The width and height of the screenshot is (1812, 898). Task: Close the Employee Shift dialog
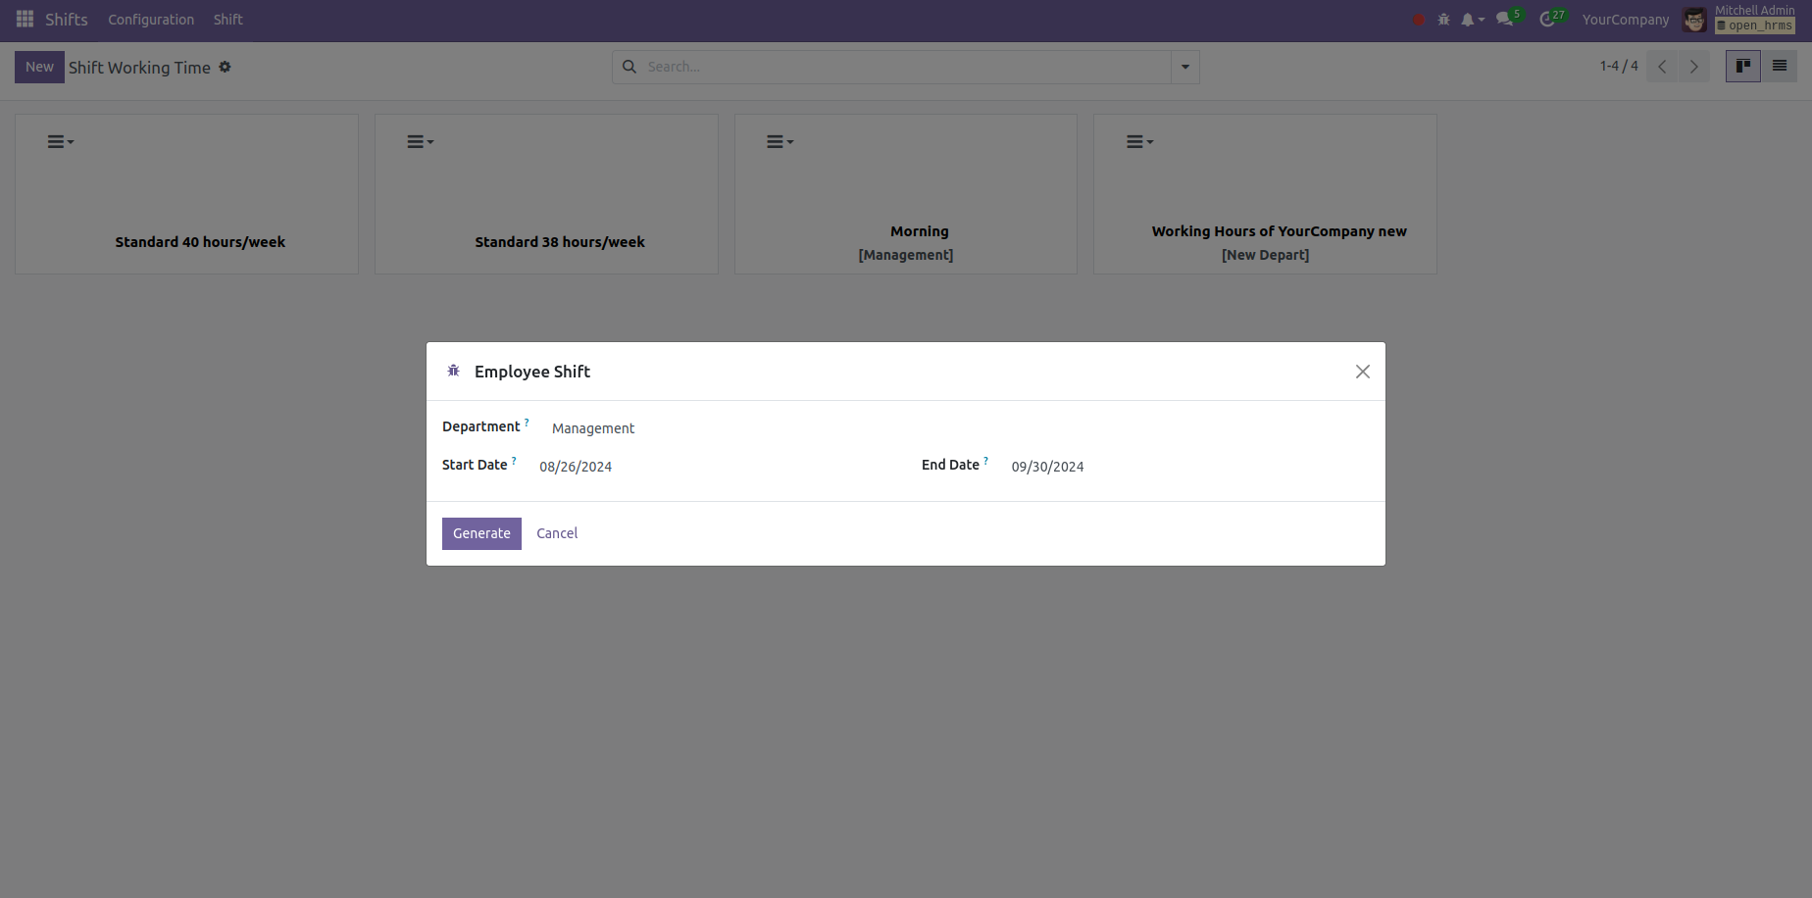(1362, 372)
